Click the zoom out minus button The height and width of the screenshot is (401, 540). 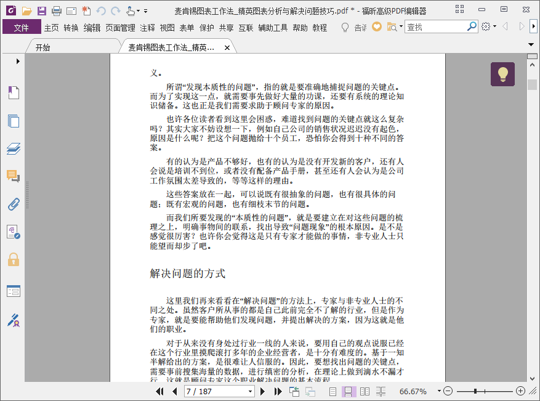click(448, 391)
